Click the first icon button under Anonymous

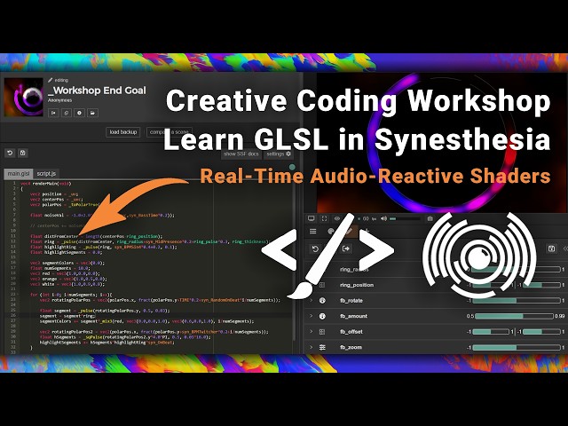tap(53, 113)
